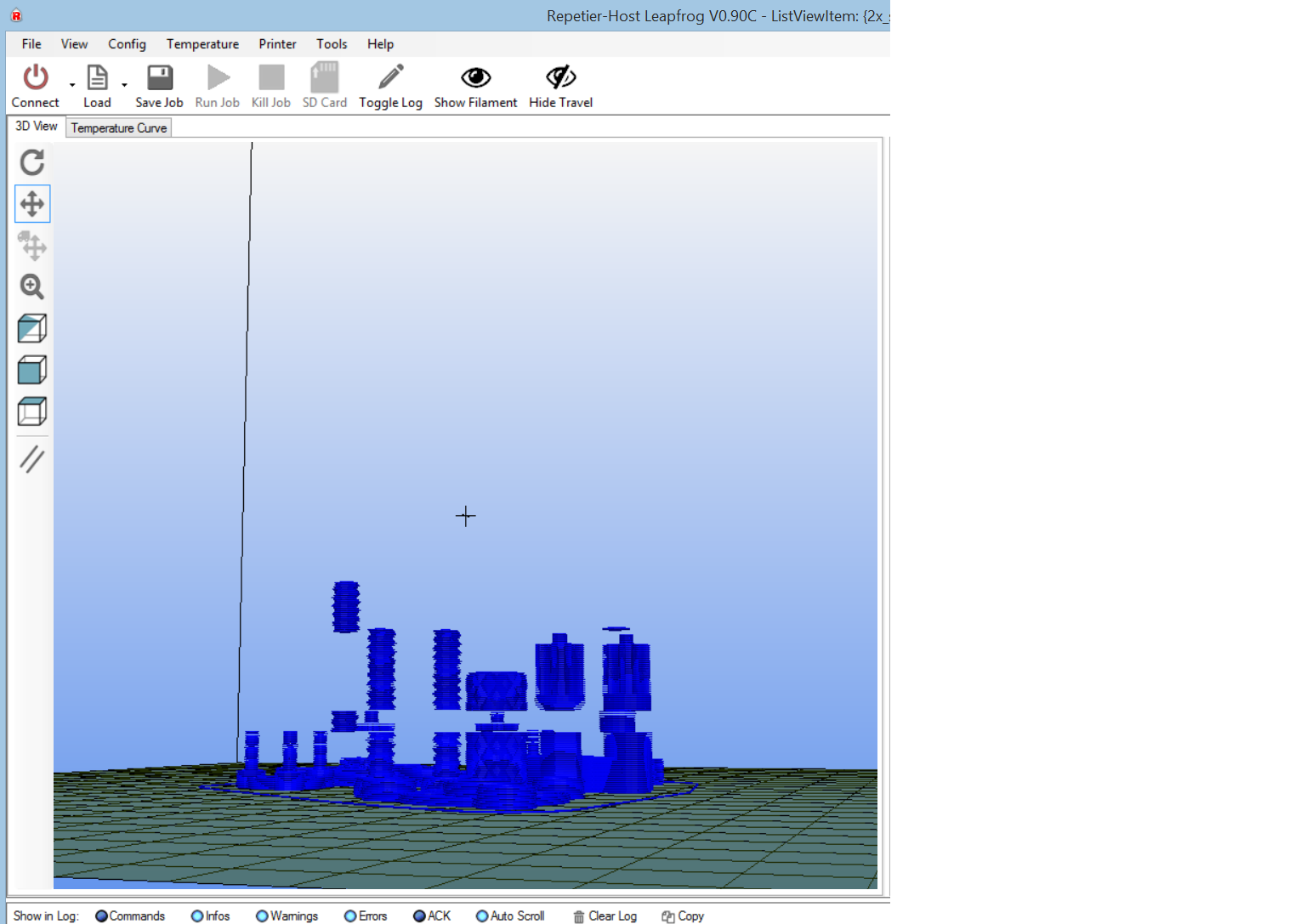Click the Connect power icon
The image size is (1306, 924).
tap(36, 77)
